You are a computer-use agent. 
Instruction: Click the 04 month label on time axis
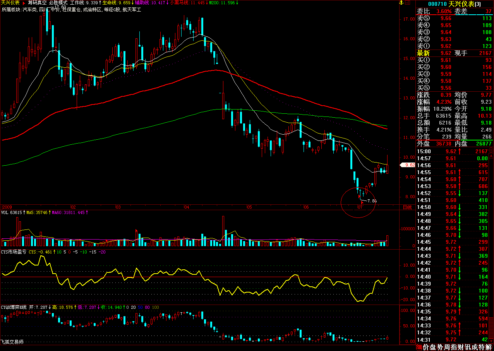tap(186, 207)
